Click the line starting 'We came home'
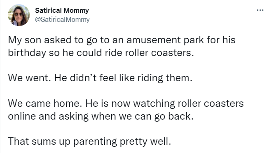This screenshot has width=267, height=153. 126,104
